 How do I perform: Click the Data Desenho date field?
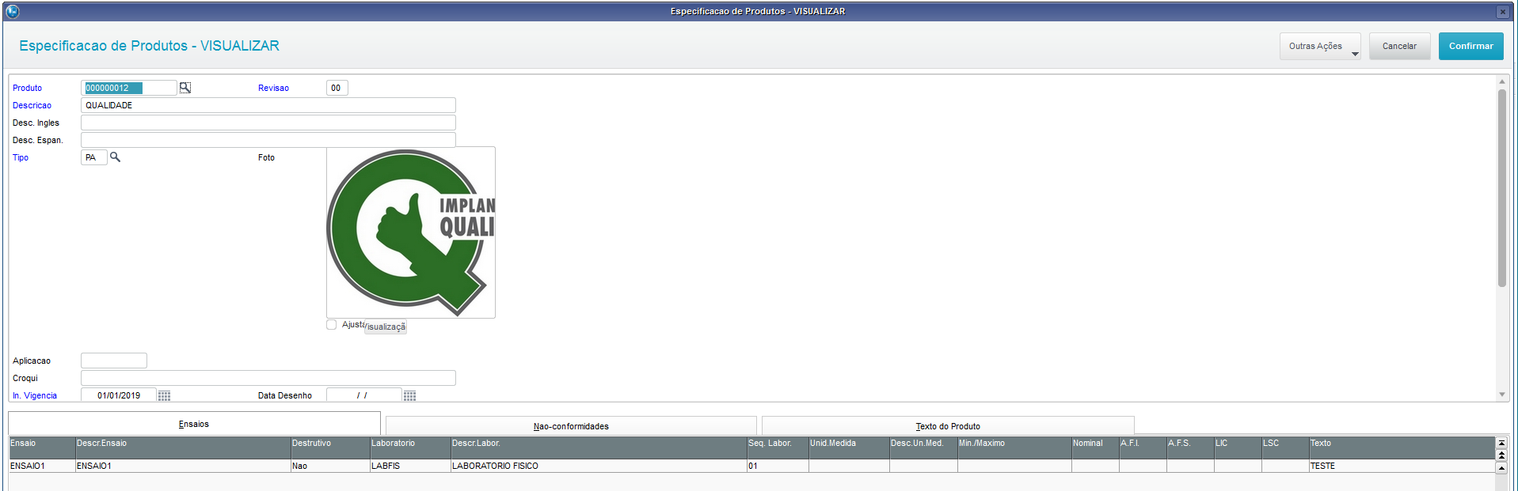click(364, 395)
